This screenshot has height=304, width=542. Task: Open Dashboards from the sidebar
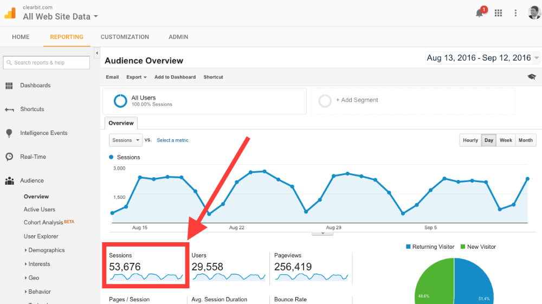pyautogui.click(x=35, y=86)
